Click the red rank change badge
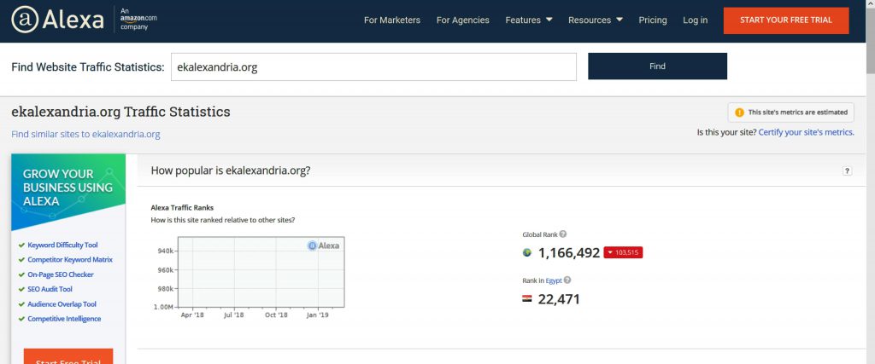 [622, 253]
